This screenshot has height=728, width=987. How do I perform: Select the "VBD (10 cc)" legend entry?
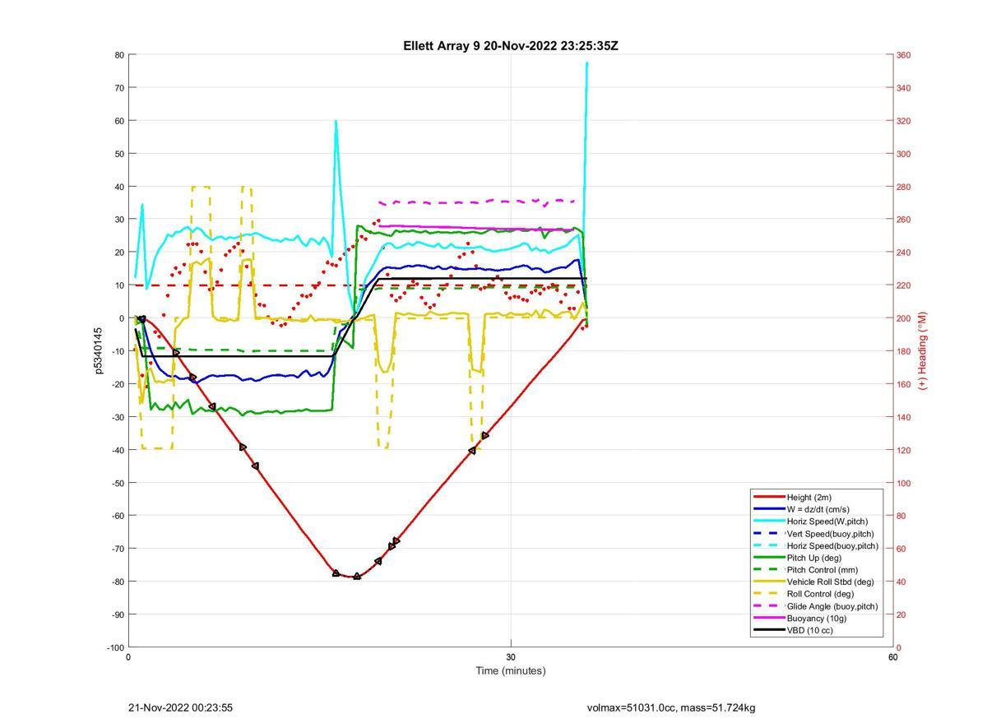pyautogui.click(x=810, y=630)
